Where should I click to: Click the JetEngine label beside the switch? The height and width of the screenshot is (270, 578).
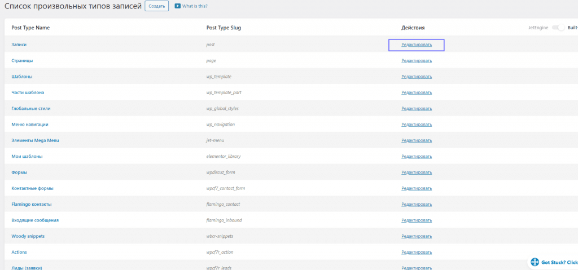pyautogui.click(x=538, y=28)
